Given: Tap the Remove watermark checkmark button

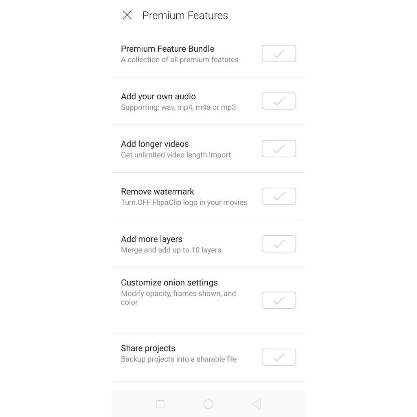Looking at the screenshot, I should pyautogui.click(x=279, y=196).
